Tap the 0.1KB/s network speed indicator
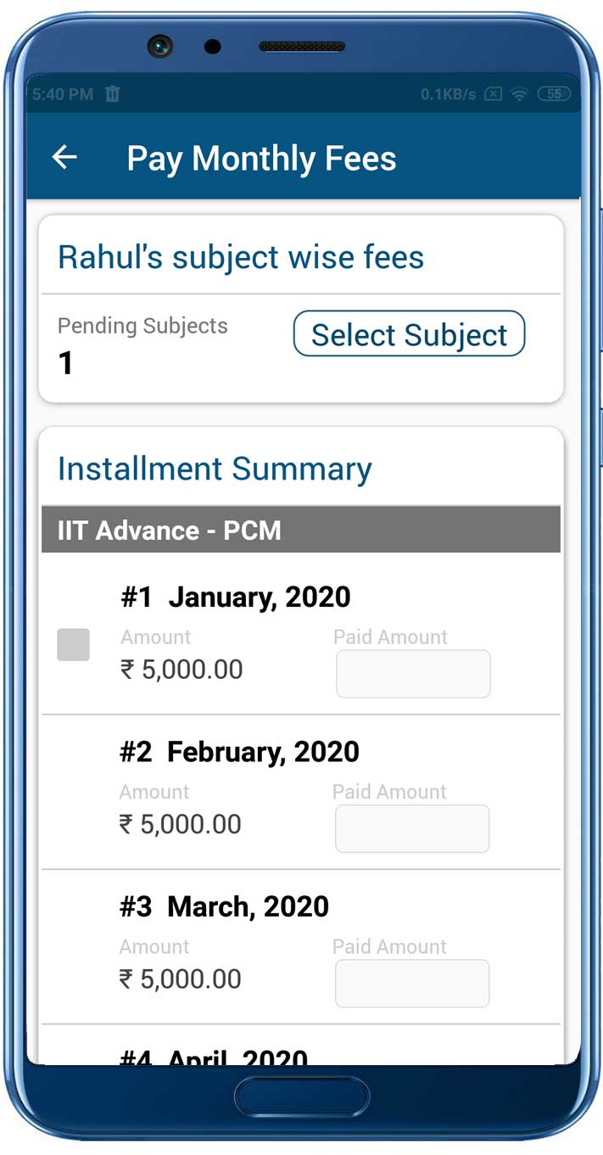The image size is (603, 1155). tap(448, 94)
